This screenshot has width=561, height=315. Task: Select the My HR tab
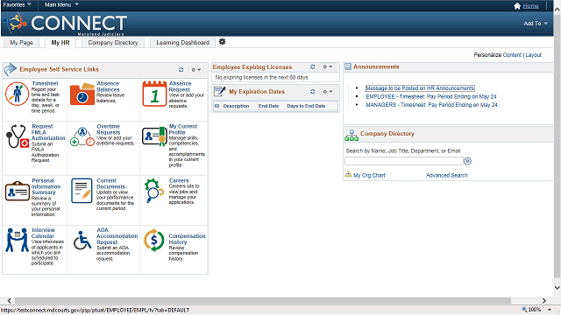pyautogui.click(x=60, y=43)
